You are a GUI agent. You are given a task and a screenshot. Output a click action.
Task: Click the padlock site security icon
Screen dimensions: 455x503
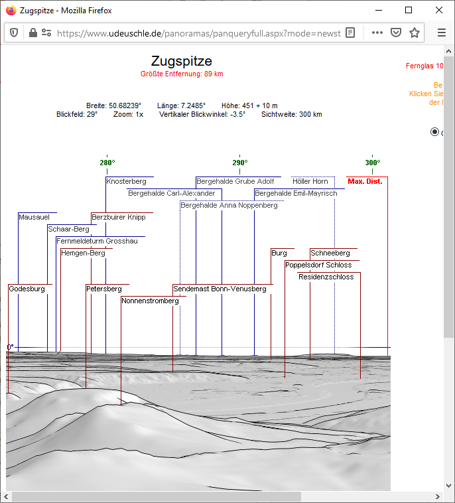[32, 33]
